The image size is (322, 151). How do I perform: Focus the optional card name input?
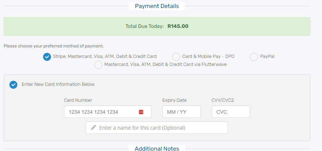[159, 127]
